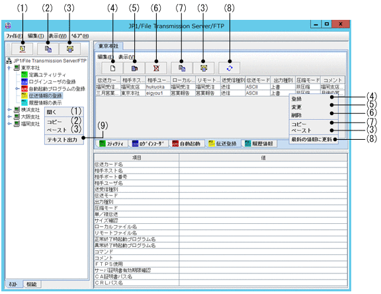
Task: Click the application icon in title bar
Action: (8, 26)
